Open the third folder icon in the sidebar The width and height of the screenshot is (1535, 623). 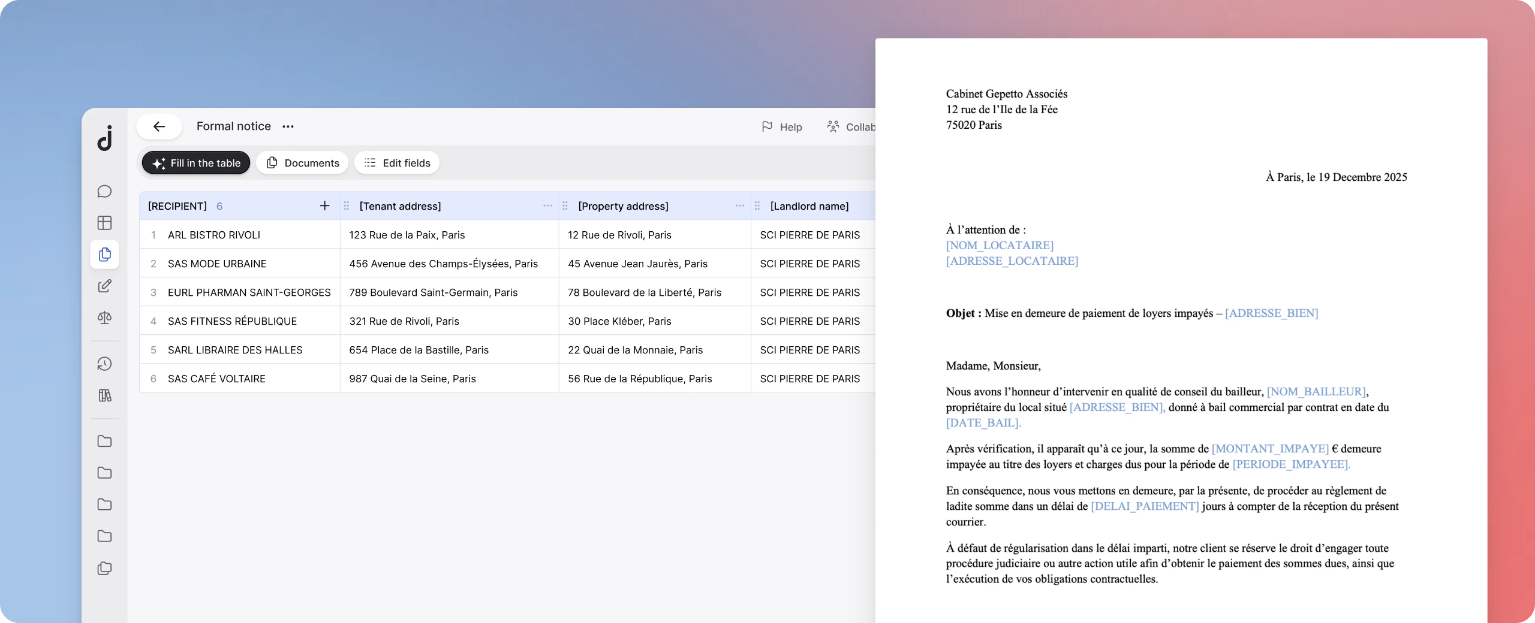pyautogui.click(x=104, y=504)
